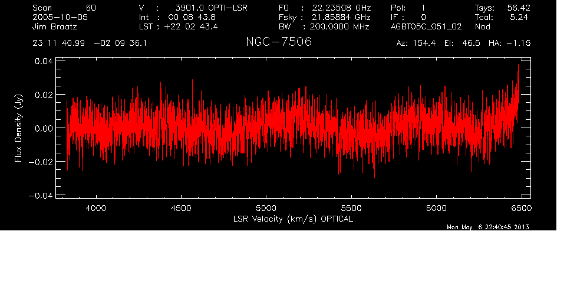Click integration time 00 08 43.8
567x288 pixels.
tap(192, 17)
